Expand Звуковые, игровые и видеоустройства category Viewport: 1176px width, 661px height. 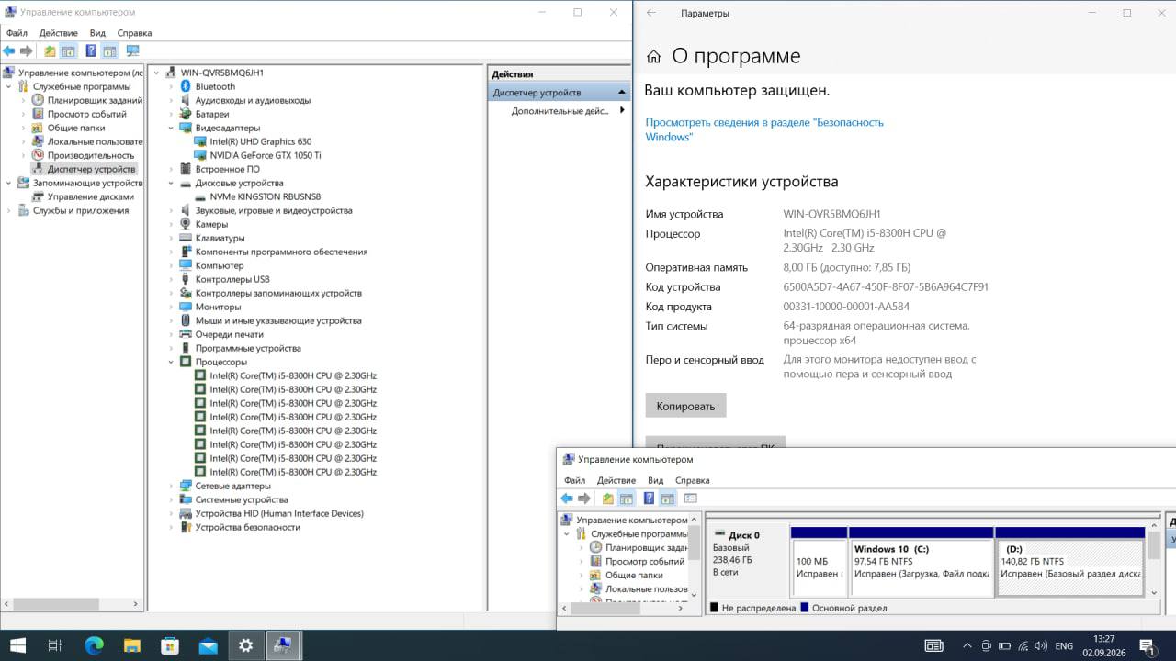[x=171, y=210]
